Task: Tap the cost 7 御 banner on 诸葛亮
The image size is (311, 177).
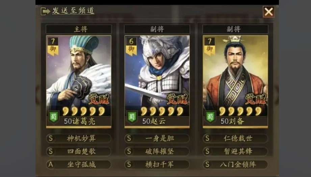Action: tap(53, 46)
